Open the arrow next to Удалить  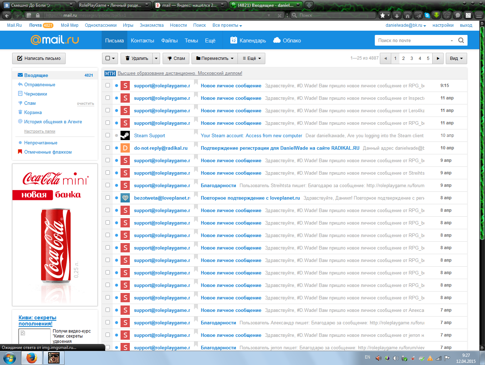(156, 58)
